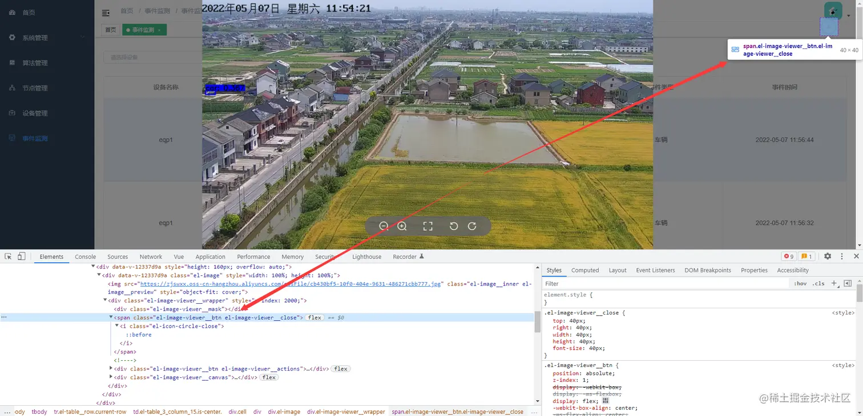Collapse the sidebar with the hamburger icon
This screenshot has height=416, width=863.
(106, 13)
